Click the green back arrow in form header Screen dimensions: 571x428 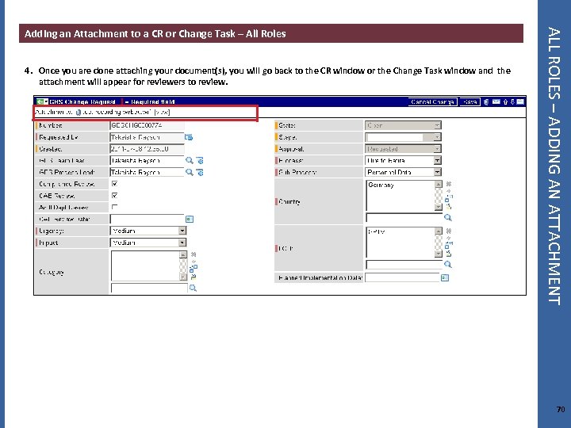tap(40, 101)
